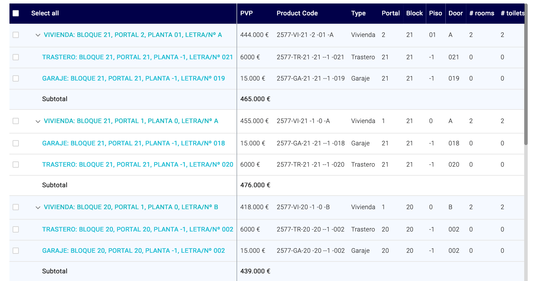This screenshot has height=281, width=542.
Task: Open Garaje Bloque 20 Letra/Nº 002 link
Action: pos(134,251)
